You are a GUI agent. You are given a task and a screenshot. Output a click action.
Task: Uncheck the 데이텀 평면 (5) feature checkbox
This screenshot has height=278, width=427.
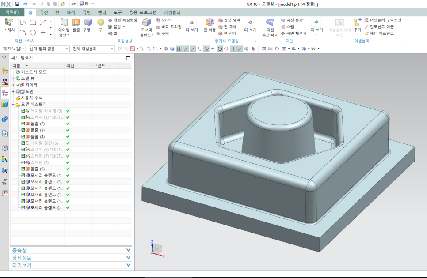23,143
